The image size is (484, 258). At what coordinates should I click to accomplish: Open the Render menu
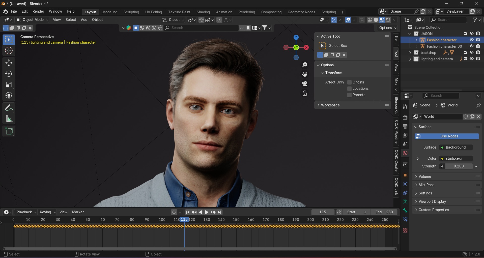click(38, 11)
